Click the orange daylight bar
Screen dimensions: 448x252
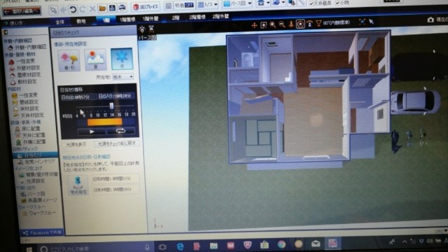tap(104, 122)
